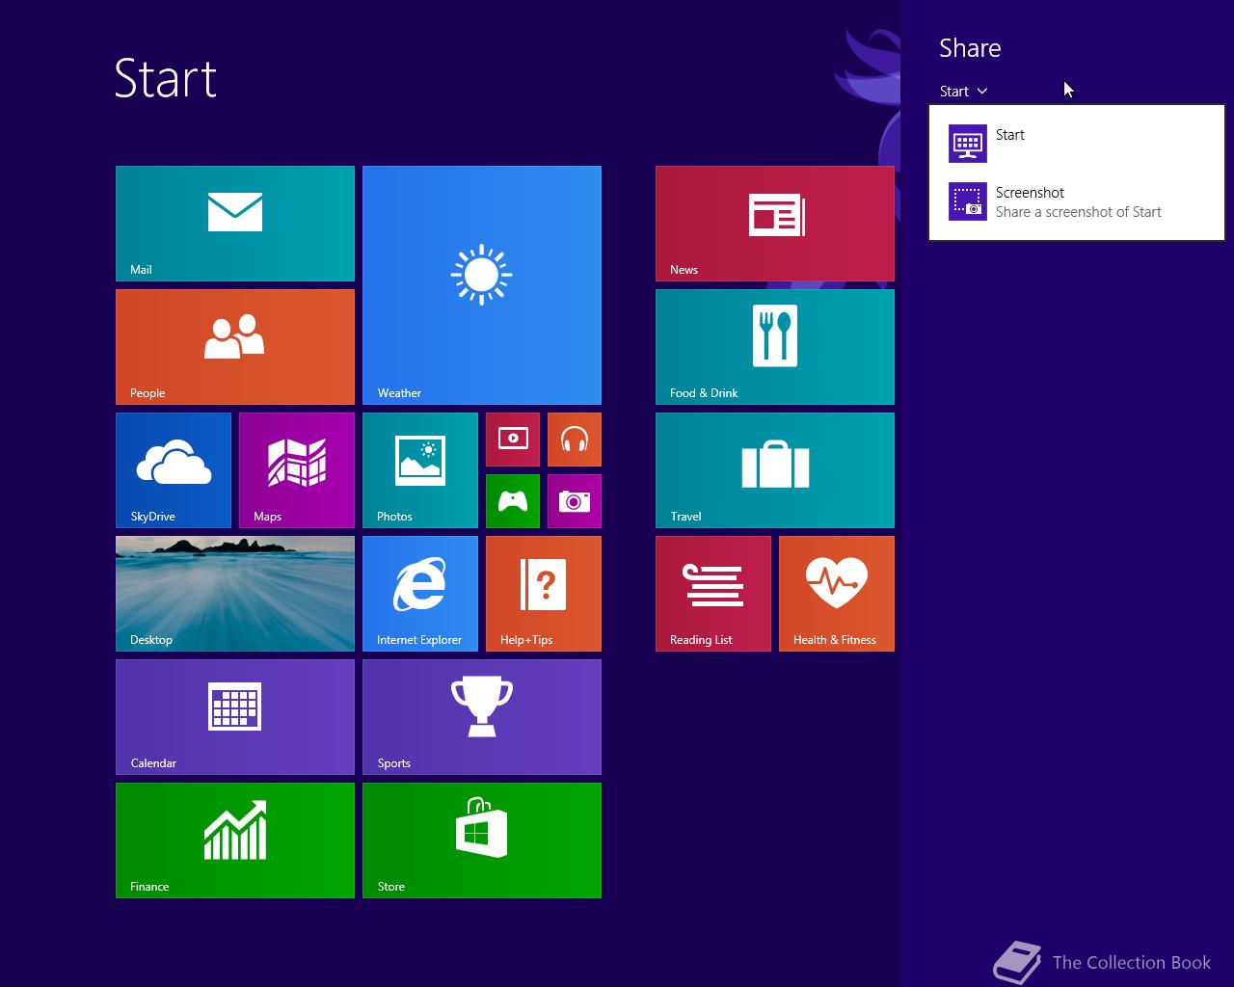Open the Help+Tips tile
Image resolution: width=1234 pixels, height=987 pixels.
click(544, 594)
